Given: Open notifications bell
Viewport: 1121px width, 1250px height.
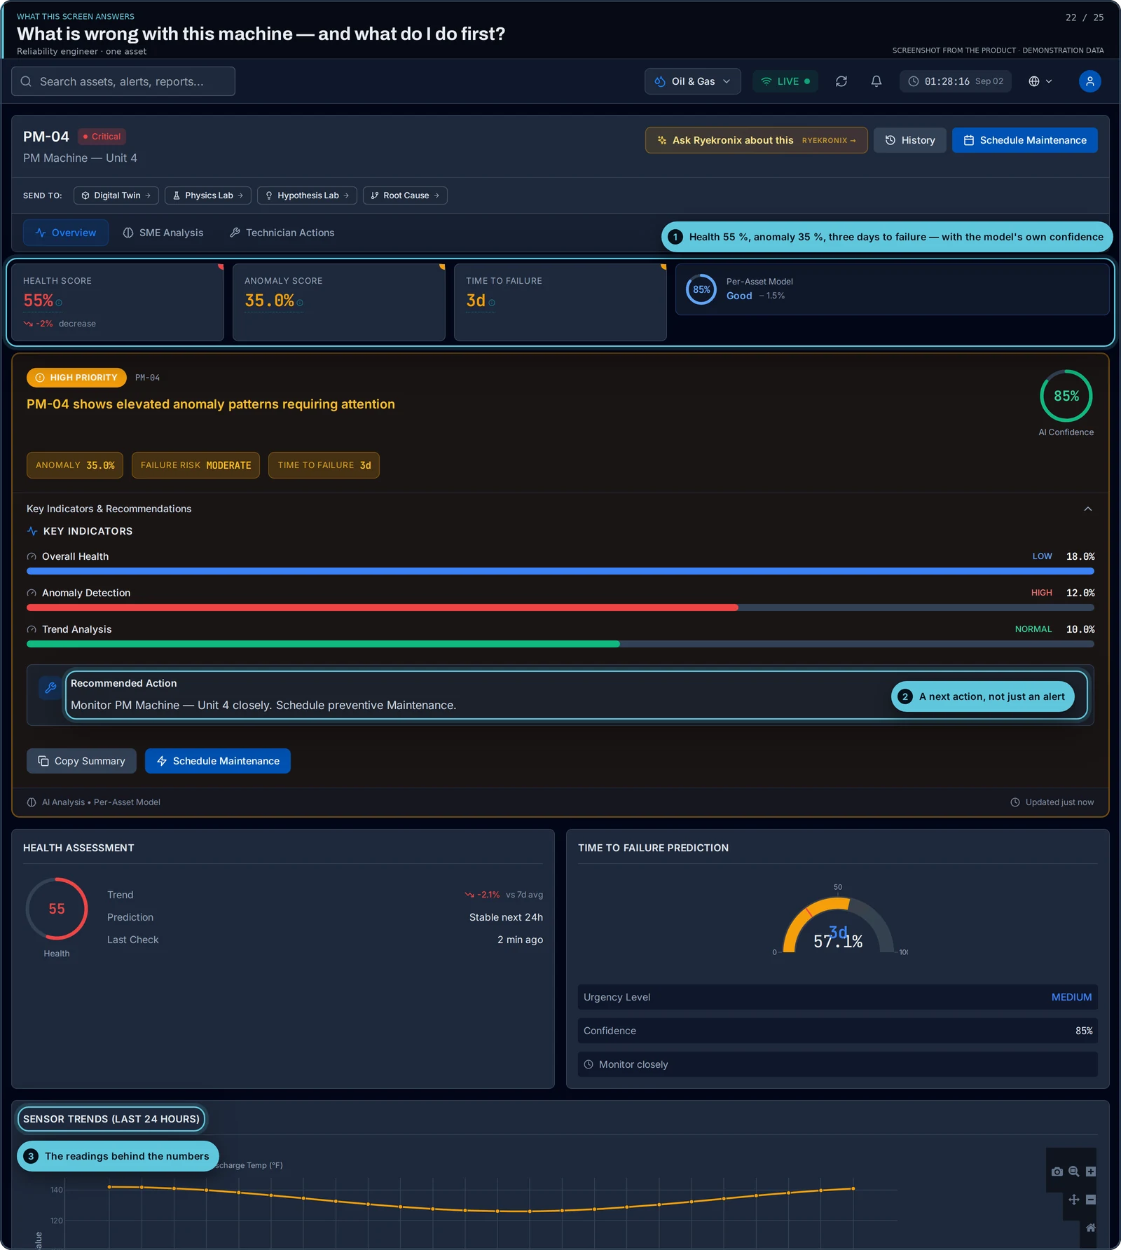Looking at the screenshot, I should pos(876,81).
